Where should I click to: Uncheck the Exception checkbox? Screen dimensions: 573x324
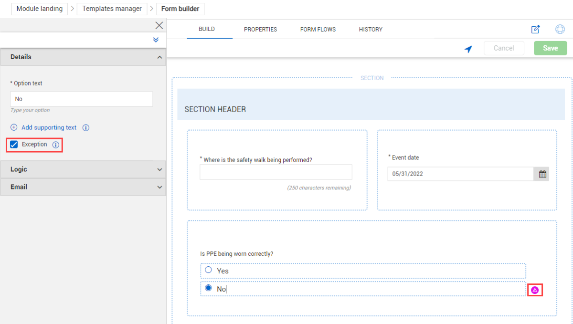[14, 145]
